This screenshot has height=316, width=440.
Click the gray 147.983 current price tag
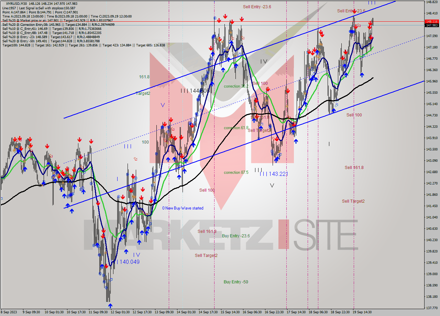432,25
